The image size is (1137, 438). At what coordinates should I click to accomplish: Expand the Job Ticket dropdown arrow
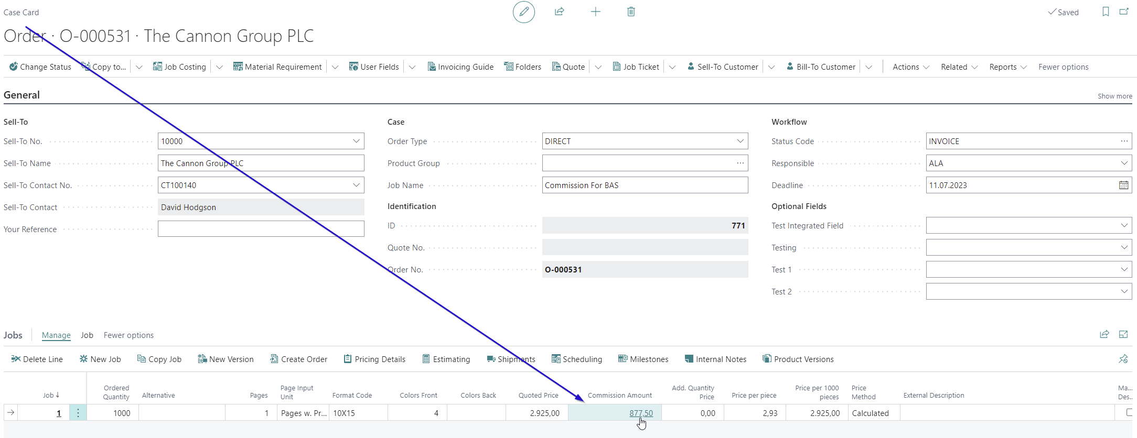tap(672, 67)
